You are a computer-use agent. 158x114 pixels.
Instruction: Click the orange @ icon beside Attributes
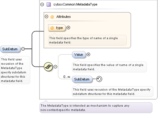[x=52, y=17]
